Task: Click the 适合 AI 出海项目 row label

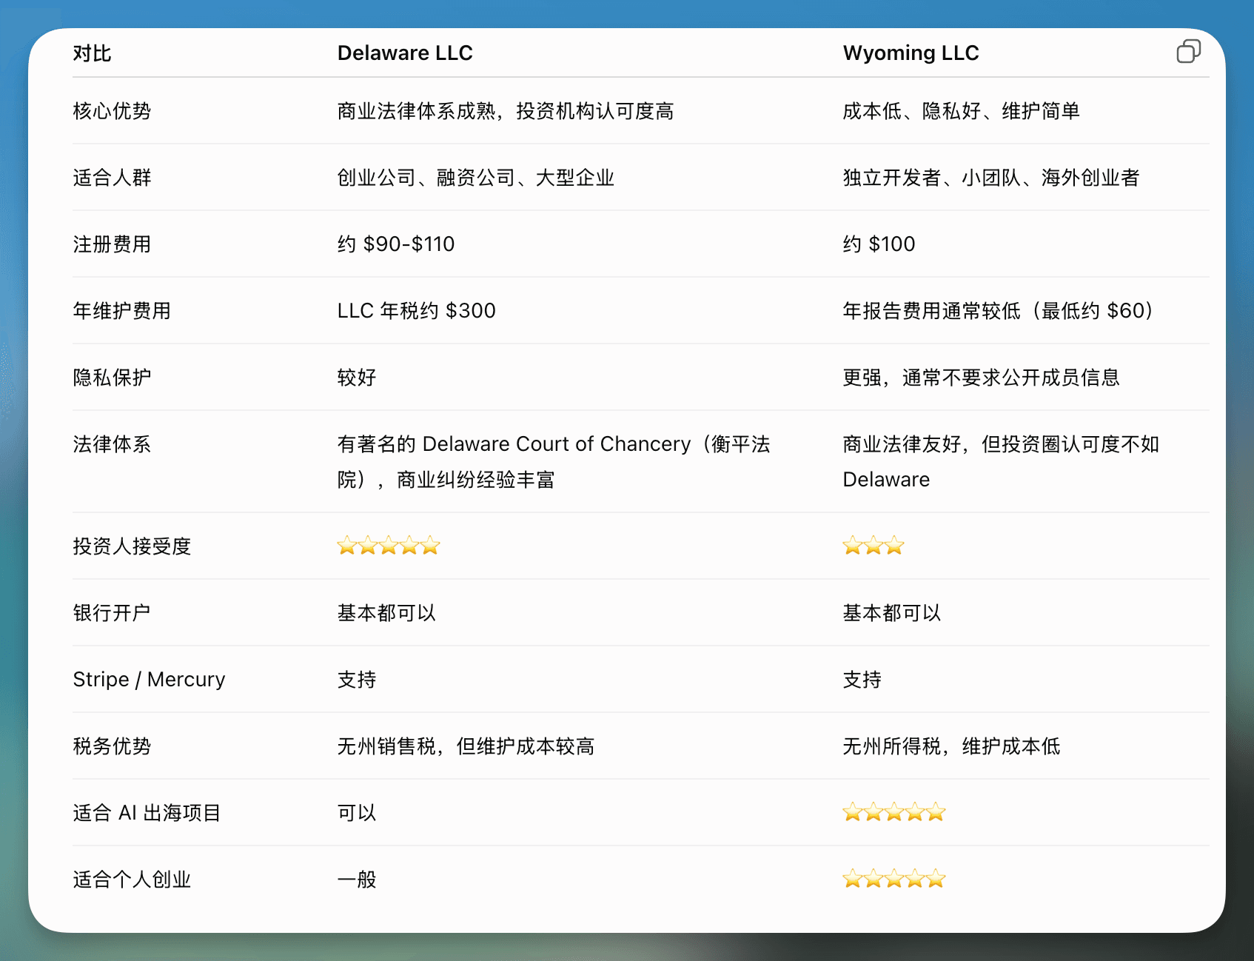Action: (147, 813)
